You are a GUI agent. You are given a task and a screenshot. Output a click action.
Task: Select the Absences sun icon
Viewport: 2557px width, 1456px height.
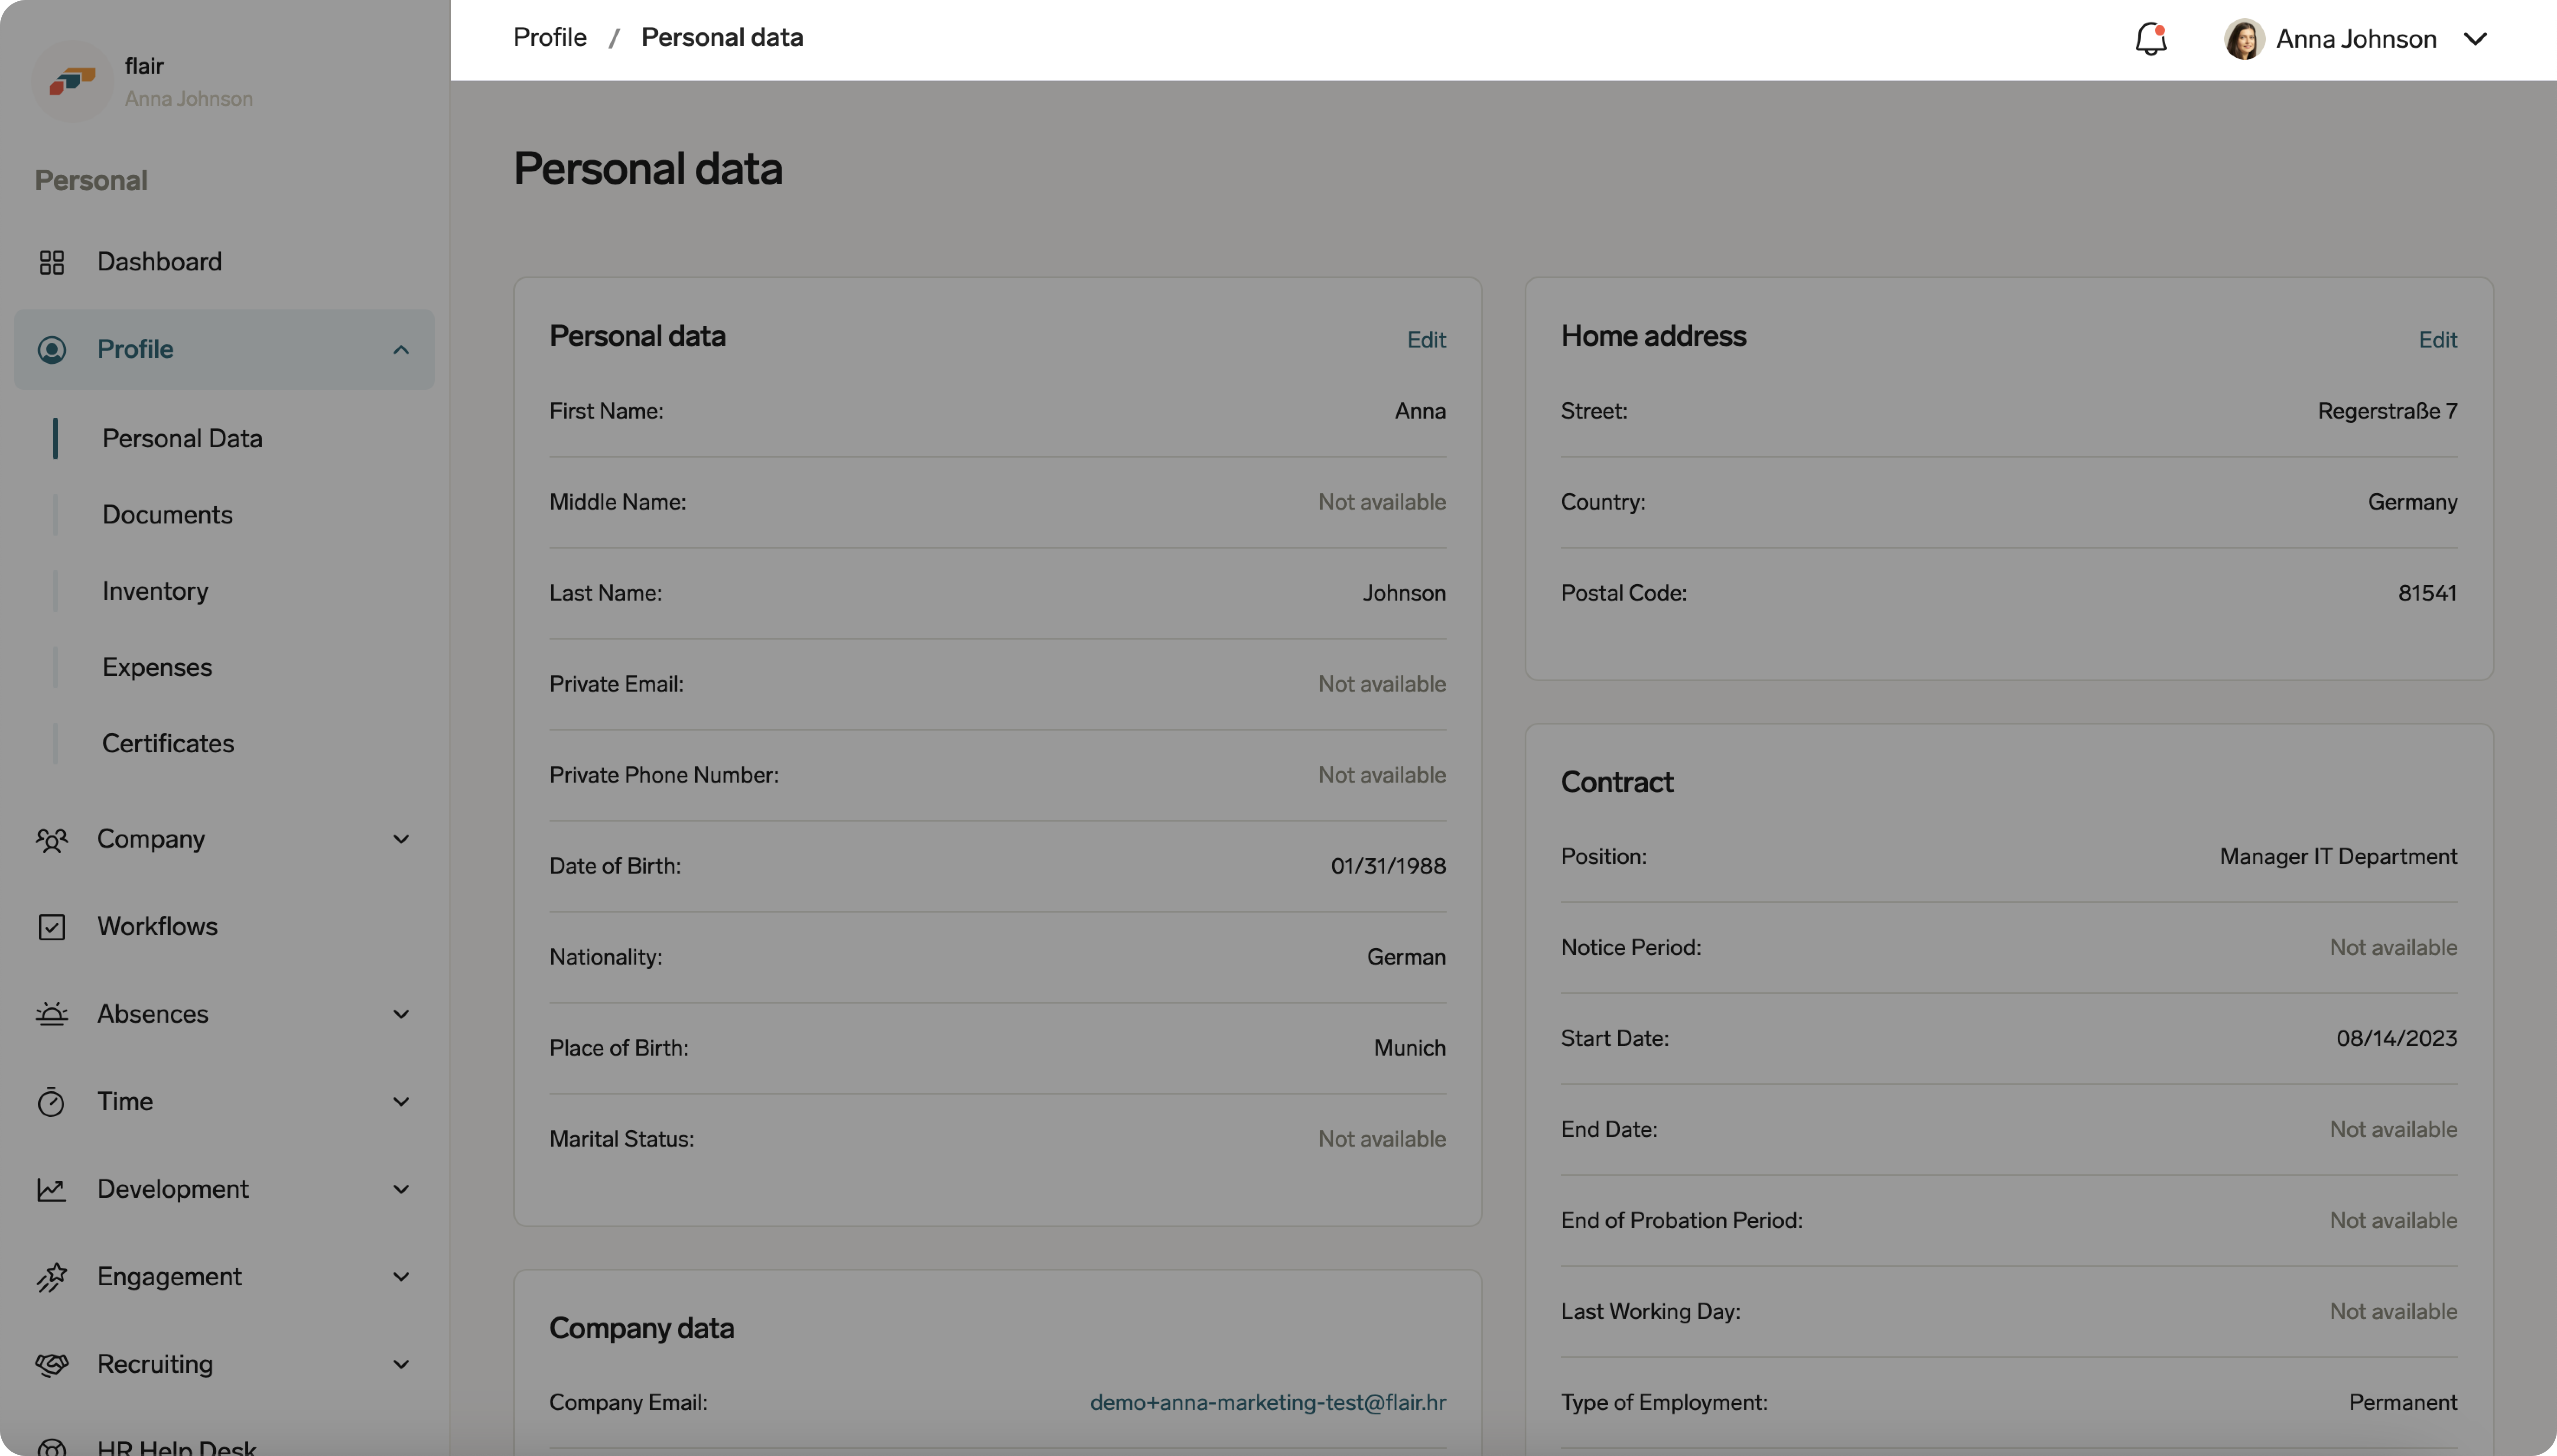pos(52,1013)
